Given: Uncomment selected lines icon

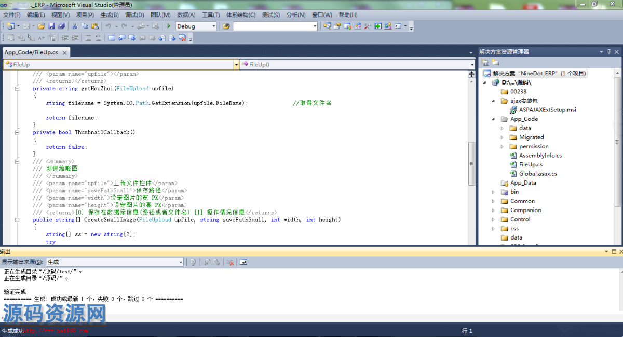Looking at the screenshot, I should tap(98, 38).
